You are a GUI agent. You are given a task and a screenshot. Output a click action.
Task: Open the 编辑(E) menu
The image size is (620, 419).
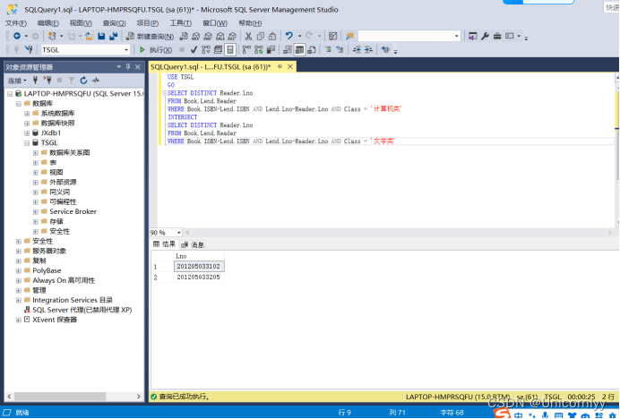tap(47, 23)
